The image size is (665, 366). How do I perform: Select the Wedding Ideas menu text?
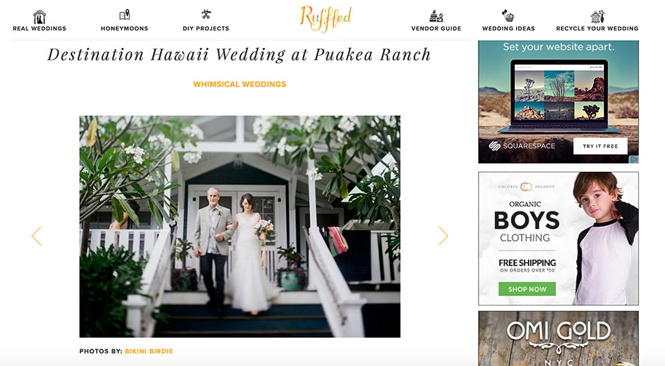[x=508, y=28]
